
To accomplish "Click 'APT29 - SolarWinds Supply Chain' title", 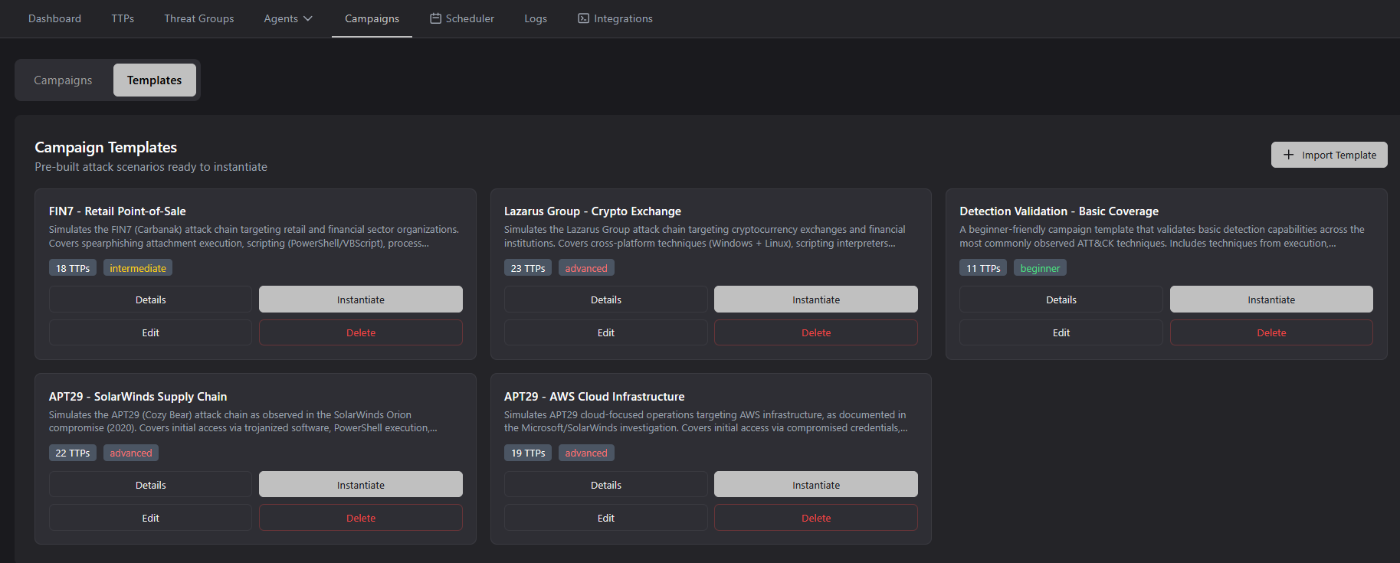I will 138,397.
